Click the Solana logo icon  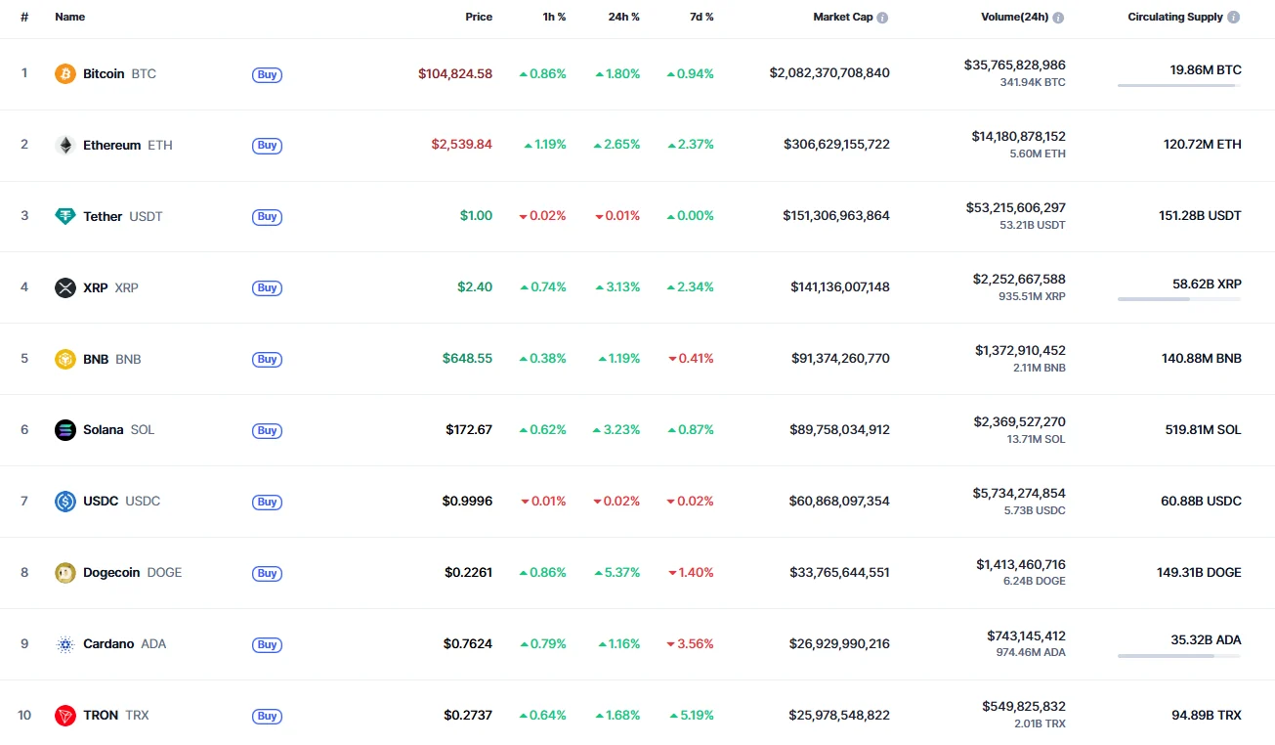point(65,430)
